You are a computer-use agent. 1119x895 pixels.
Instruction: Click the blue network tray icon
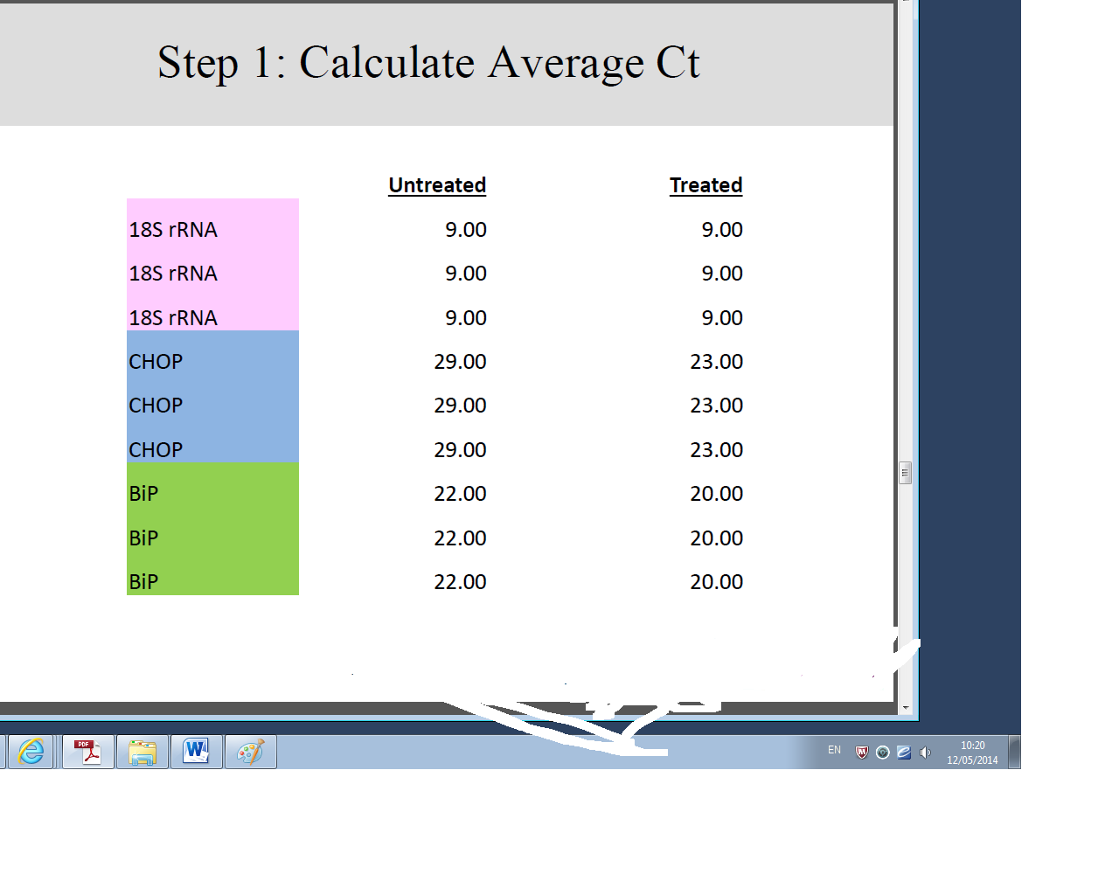(904, 753)
